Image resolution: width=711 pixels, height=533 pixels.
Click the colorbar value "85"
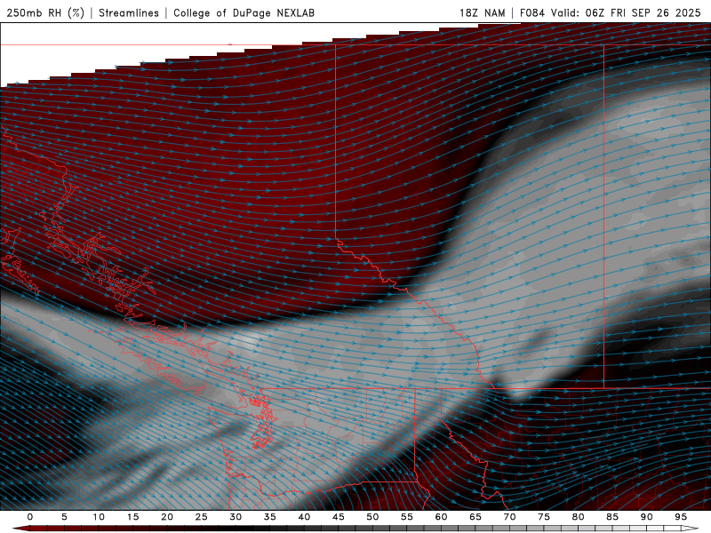612,517
